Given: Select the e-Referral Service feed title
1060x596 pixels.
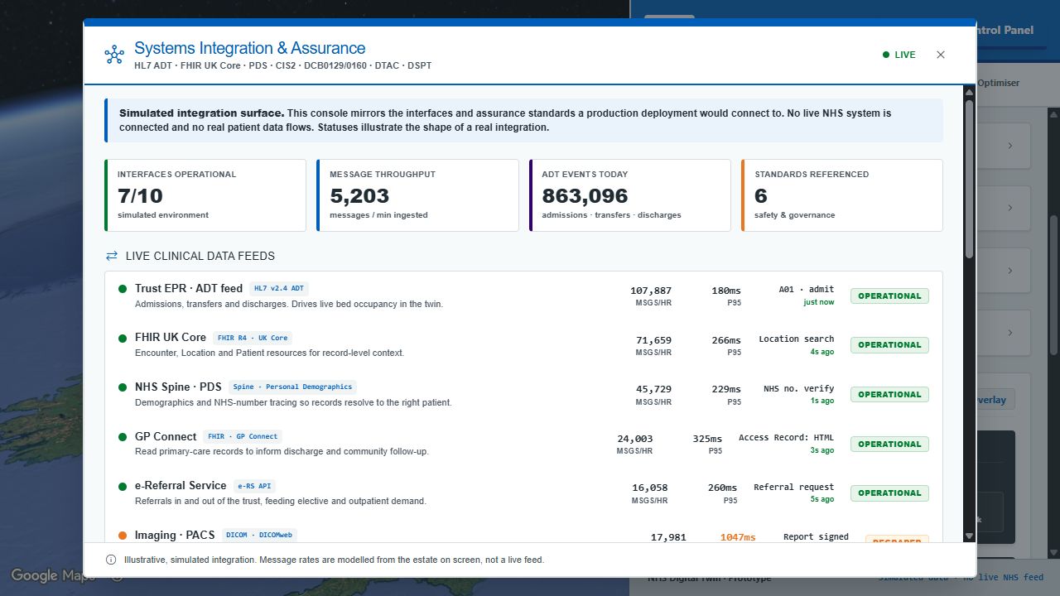Looking at the screenshot, I should pyautogui.click(x=181, y=486).
